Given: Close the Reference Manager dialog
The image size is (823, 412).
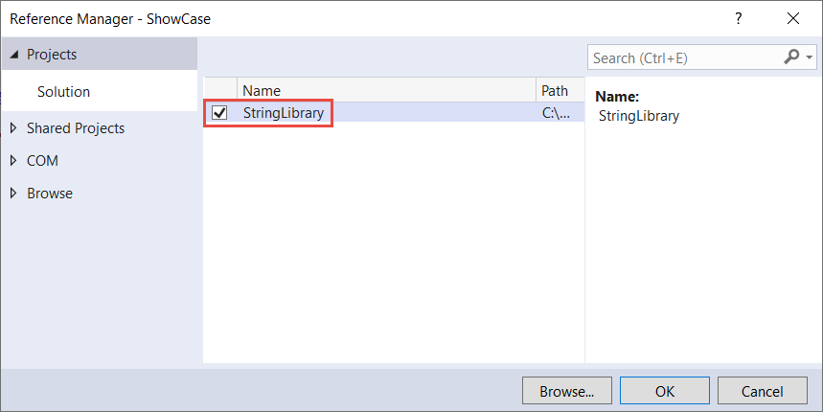Looking at the screenshot, I should 792,18.
